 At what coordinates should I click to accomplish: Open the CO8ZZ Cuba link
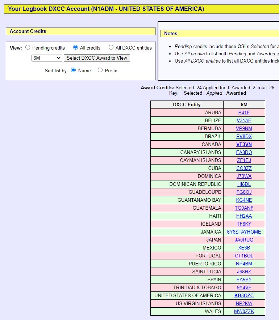[244, 168]
